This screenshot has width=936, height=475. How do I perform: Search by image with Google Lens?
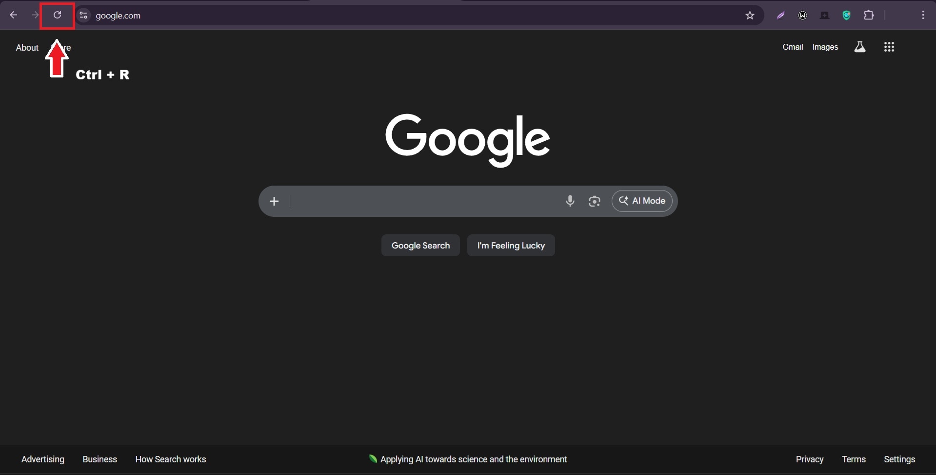click(x=594, y=201)
